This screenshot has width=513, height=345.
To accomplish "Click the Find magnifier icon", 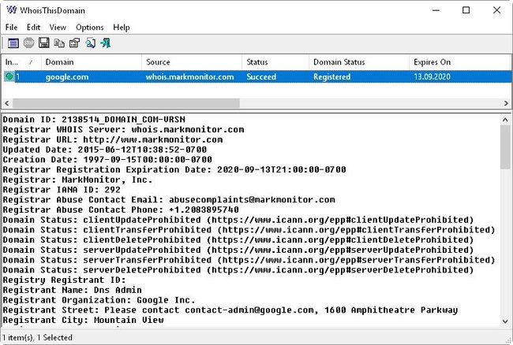I will (x=90, y=43).
